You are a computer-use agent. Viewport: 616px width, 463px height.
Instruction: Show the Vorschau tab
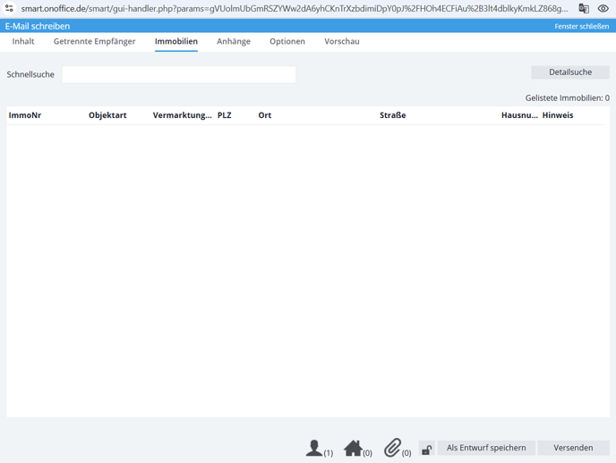(x=342, y=41)
